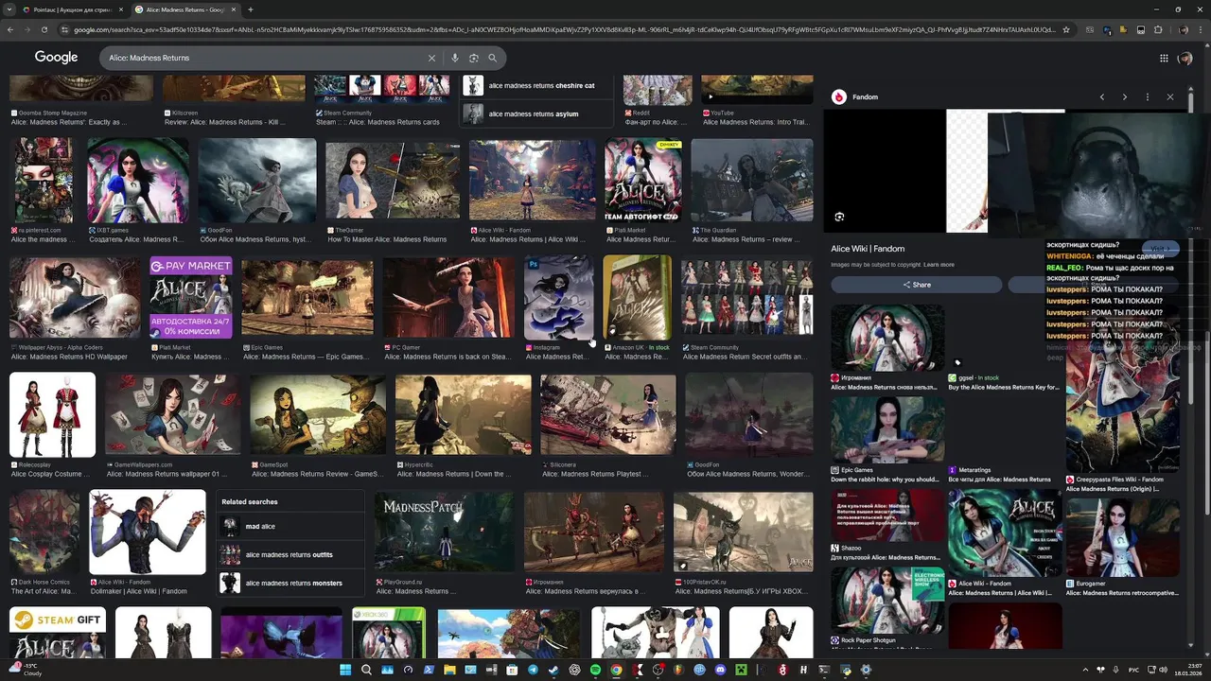Viewport: 1211px width, 681px height.
Task: Open the Alice Wiki | Fandom title link
Action: click(868, 249)
